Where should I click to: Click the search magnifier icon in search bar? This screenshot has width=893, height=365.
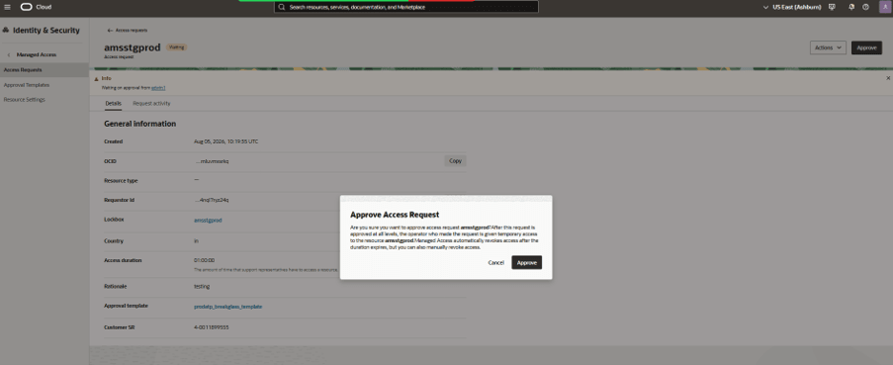click(282, 7)
